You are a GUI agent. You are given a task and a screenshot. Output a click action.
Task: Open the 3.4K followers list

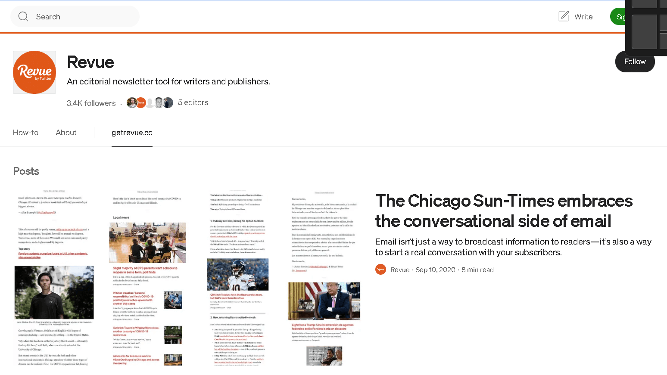click(91, 103)
